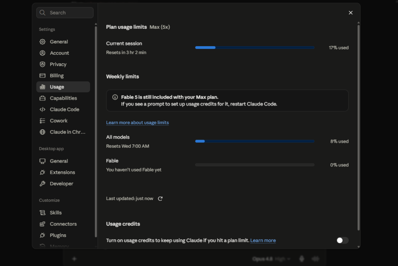Click the info icon in Fable notice
398x266 pixels.
115,97
